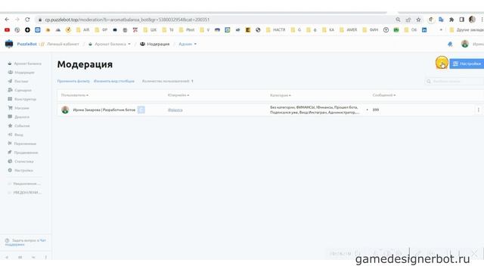This screenshot has height=272, width=484.
Task: Sort by Категории column header
Action: (x=281, y=95)
